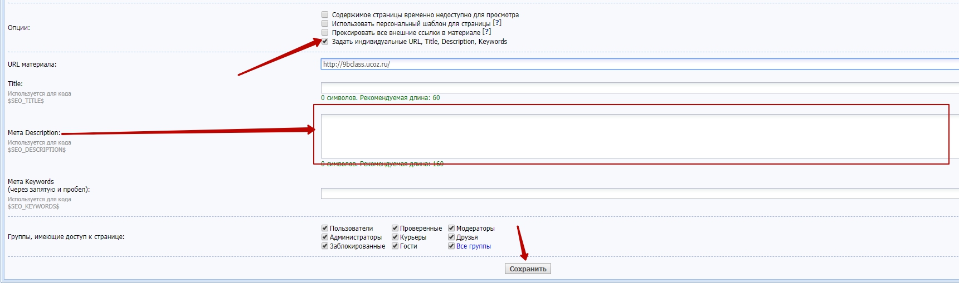Check 'Содержимое страницы временно недоступно' option
This screenshot has width=959, height=283.
point(325,14)
